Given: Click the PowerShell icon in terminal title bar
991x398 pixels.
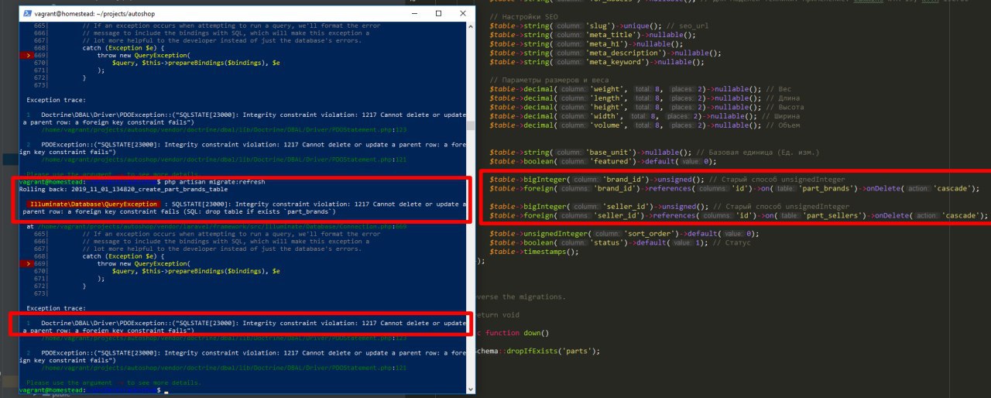Looking at the screenshot, I should [28, 14].
